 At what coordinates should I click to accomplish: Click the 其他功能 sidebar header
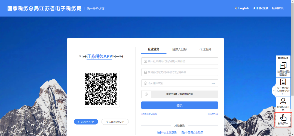pos(283,58)
